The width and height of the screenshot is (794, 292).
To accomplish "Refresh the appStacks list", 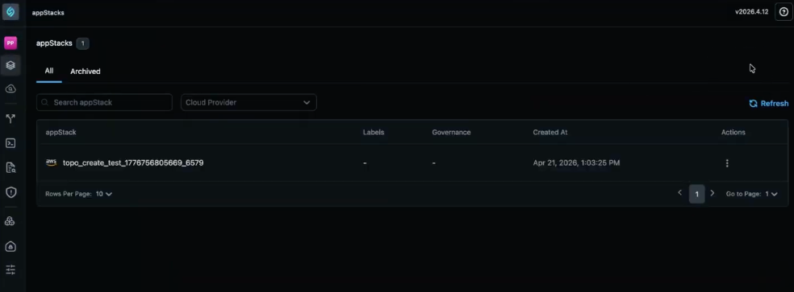I will click(x=769, y=103).
